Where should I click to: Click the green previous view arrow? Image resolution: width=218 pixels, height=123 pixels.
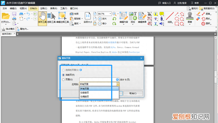point(35,14)
